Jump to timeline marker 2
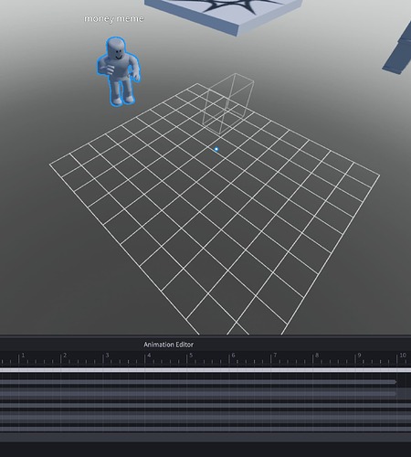This screenshot has width=411, height=457. point(65,356)
